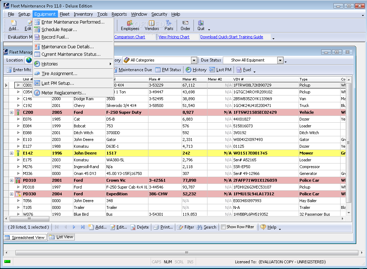This screenshot has width=367, height=269.
Task: Click the Add toolbar icon at top
Action: [14, 25]
